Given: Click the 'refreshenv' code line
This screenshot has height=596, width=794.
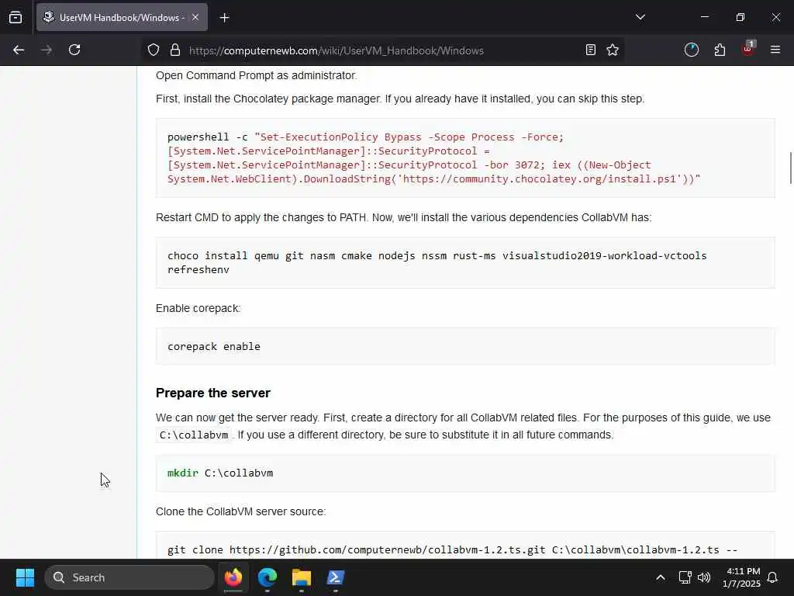Looking at the screenshot, I should click(198, 269).
